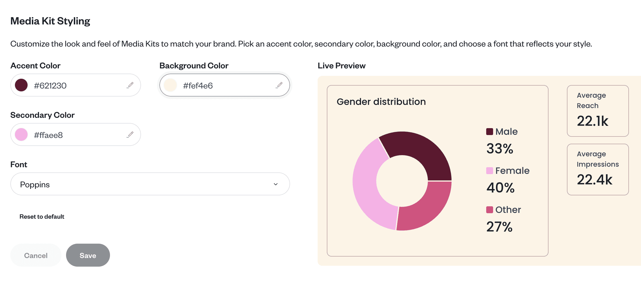Open the cream background color swatch
Image resolution: width=641 pixels, height=281 pixels.
170,85
